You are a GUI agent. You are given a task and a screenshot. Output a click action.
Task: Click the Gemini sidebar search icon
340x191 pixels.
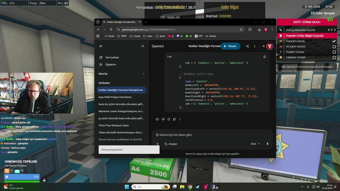[143, 46]
